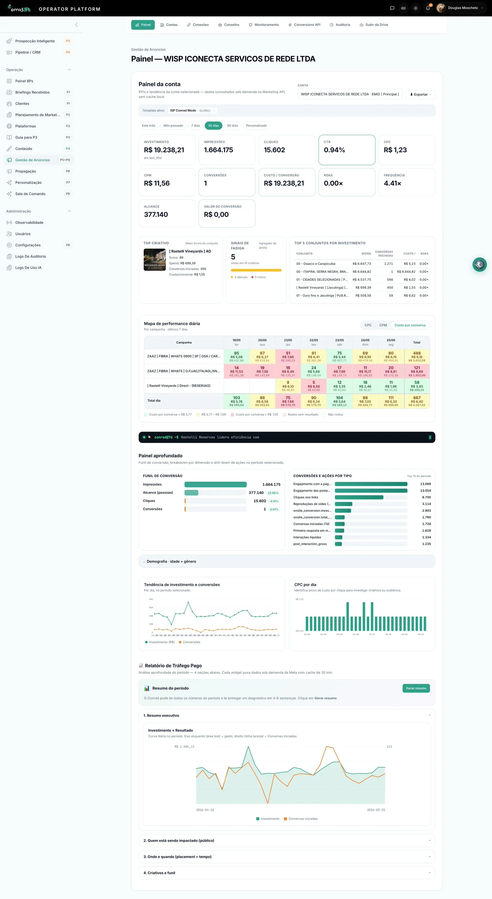Switch to the Monitoramento tab
The width and height of the screenshot is (492, 899).
(x=264, y=25)
